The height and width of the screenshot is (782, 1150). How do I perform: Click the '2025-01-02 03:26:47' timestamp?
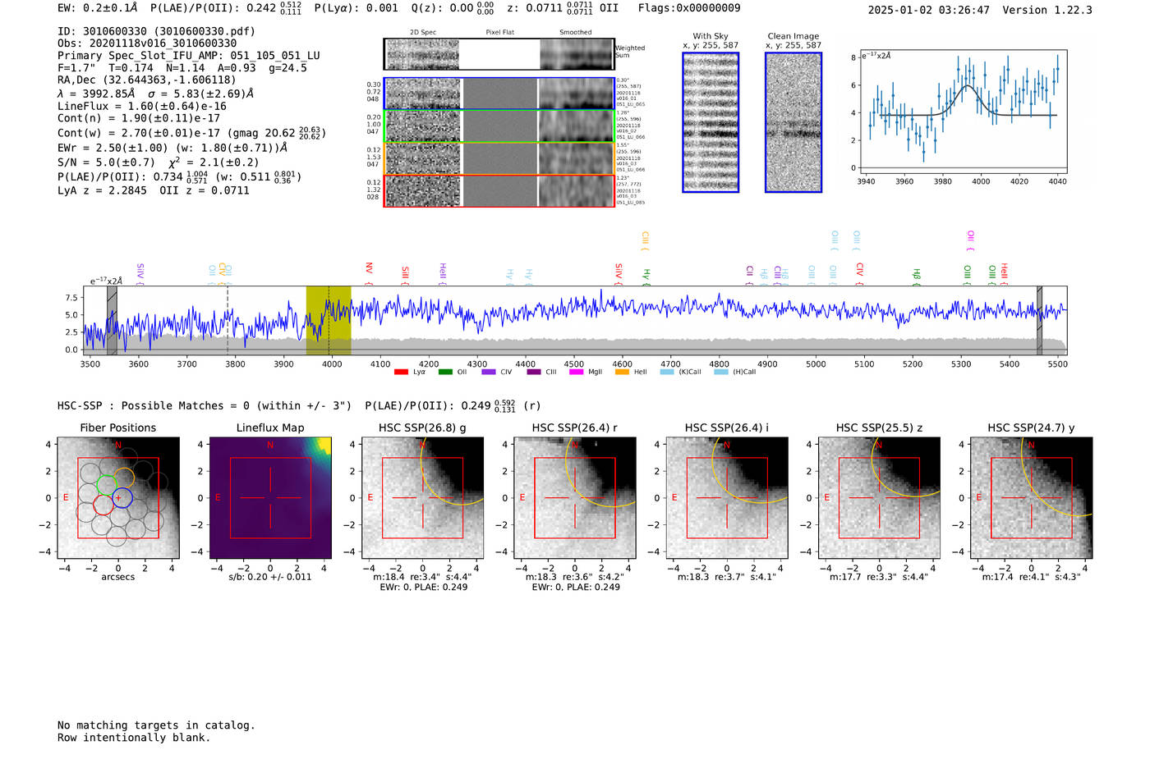click(929, 10)
